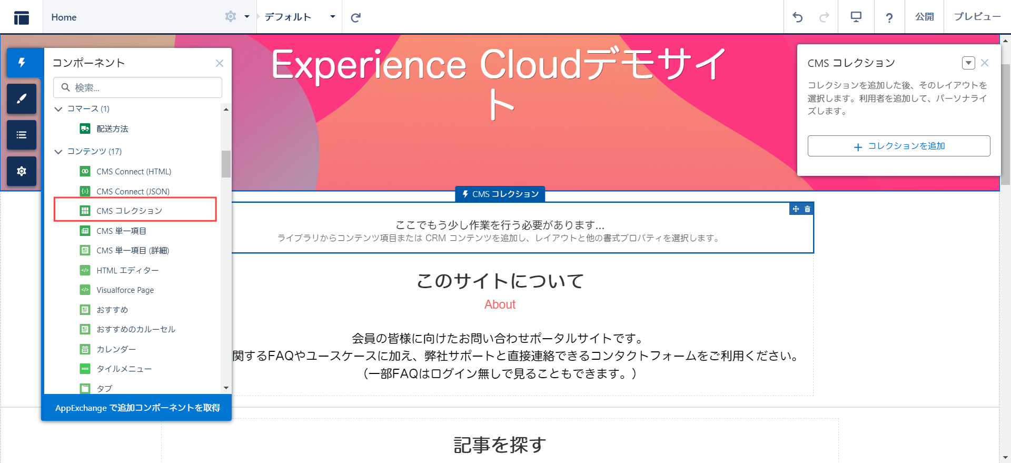Click the About link text
The image size is (1011, 463).
coord(500,304)
